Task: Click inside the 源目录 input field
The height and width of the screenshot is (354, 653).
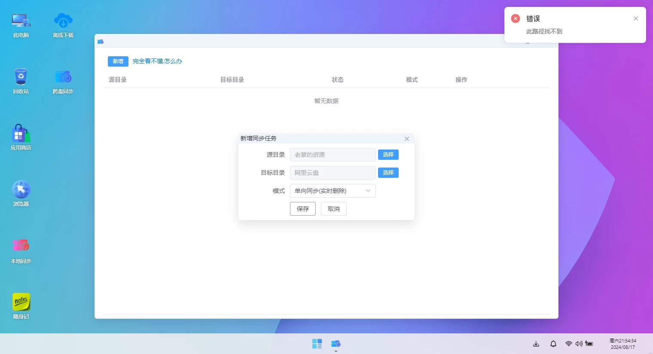Action: pyautogui.click(x=333, y=154)
